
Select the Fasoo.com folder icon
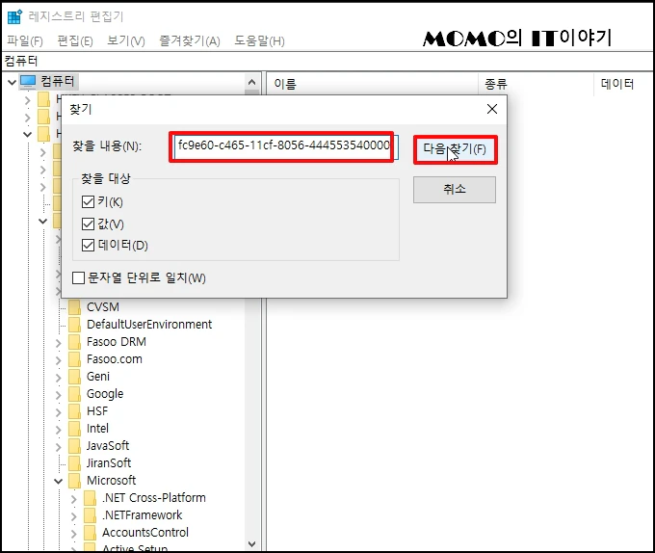point(75,359)
